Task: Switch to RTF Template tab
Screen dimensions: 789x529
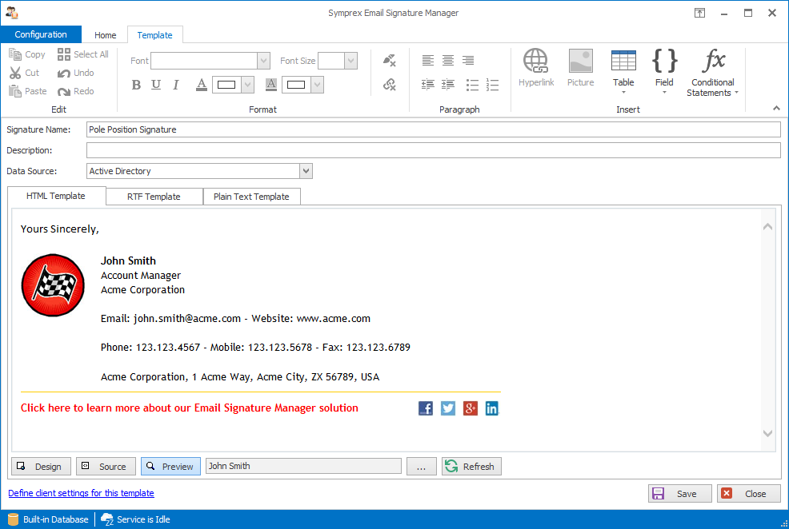Action: (154, 197)
